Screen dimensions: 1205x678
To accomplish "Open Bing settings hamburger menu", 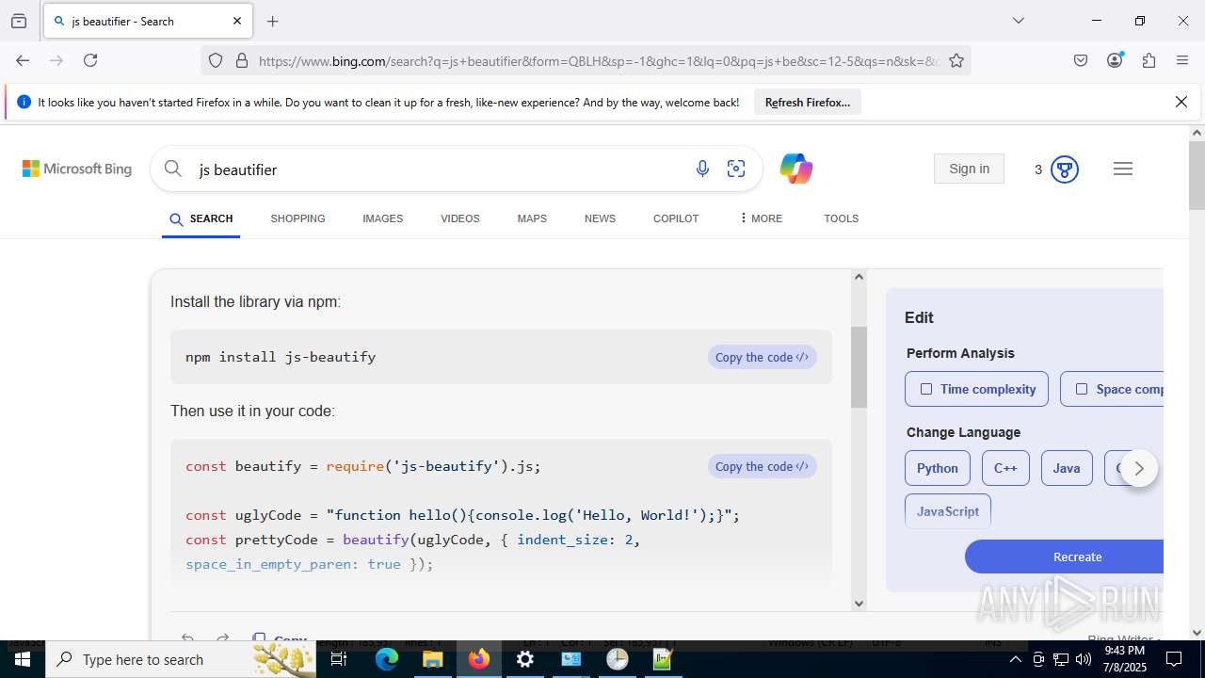I will tap(1123, 169).
